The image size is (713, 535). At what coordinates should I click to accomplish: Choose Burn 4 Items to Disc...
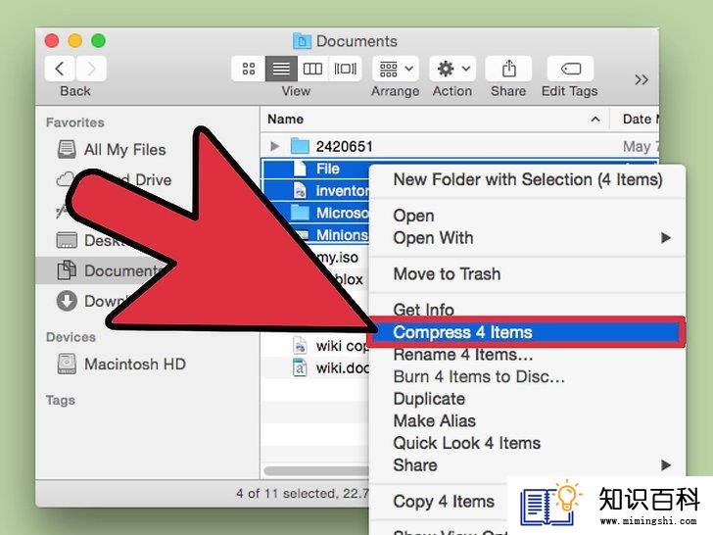pyautogui.click(x=528, y=376)
